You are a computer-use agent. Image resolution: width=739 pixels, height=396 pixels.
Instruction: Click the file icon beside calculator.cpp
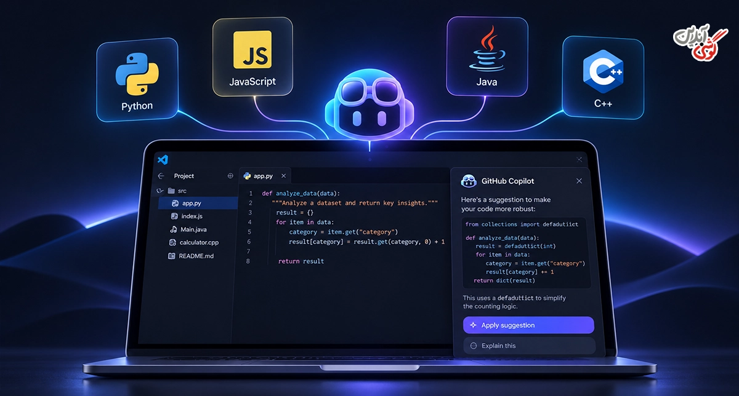pos(174,242)
